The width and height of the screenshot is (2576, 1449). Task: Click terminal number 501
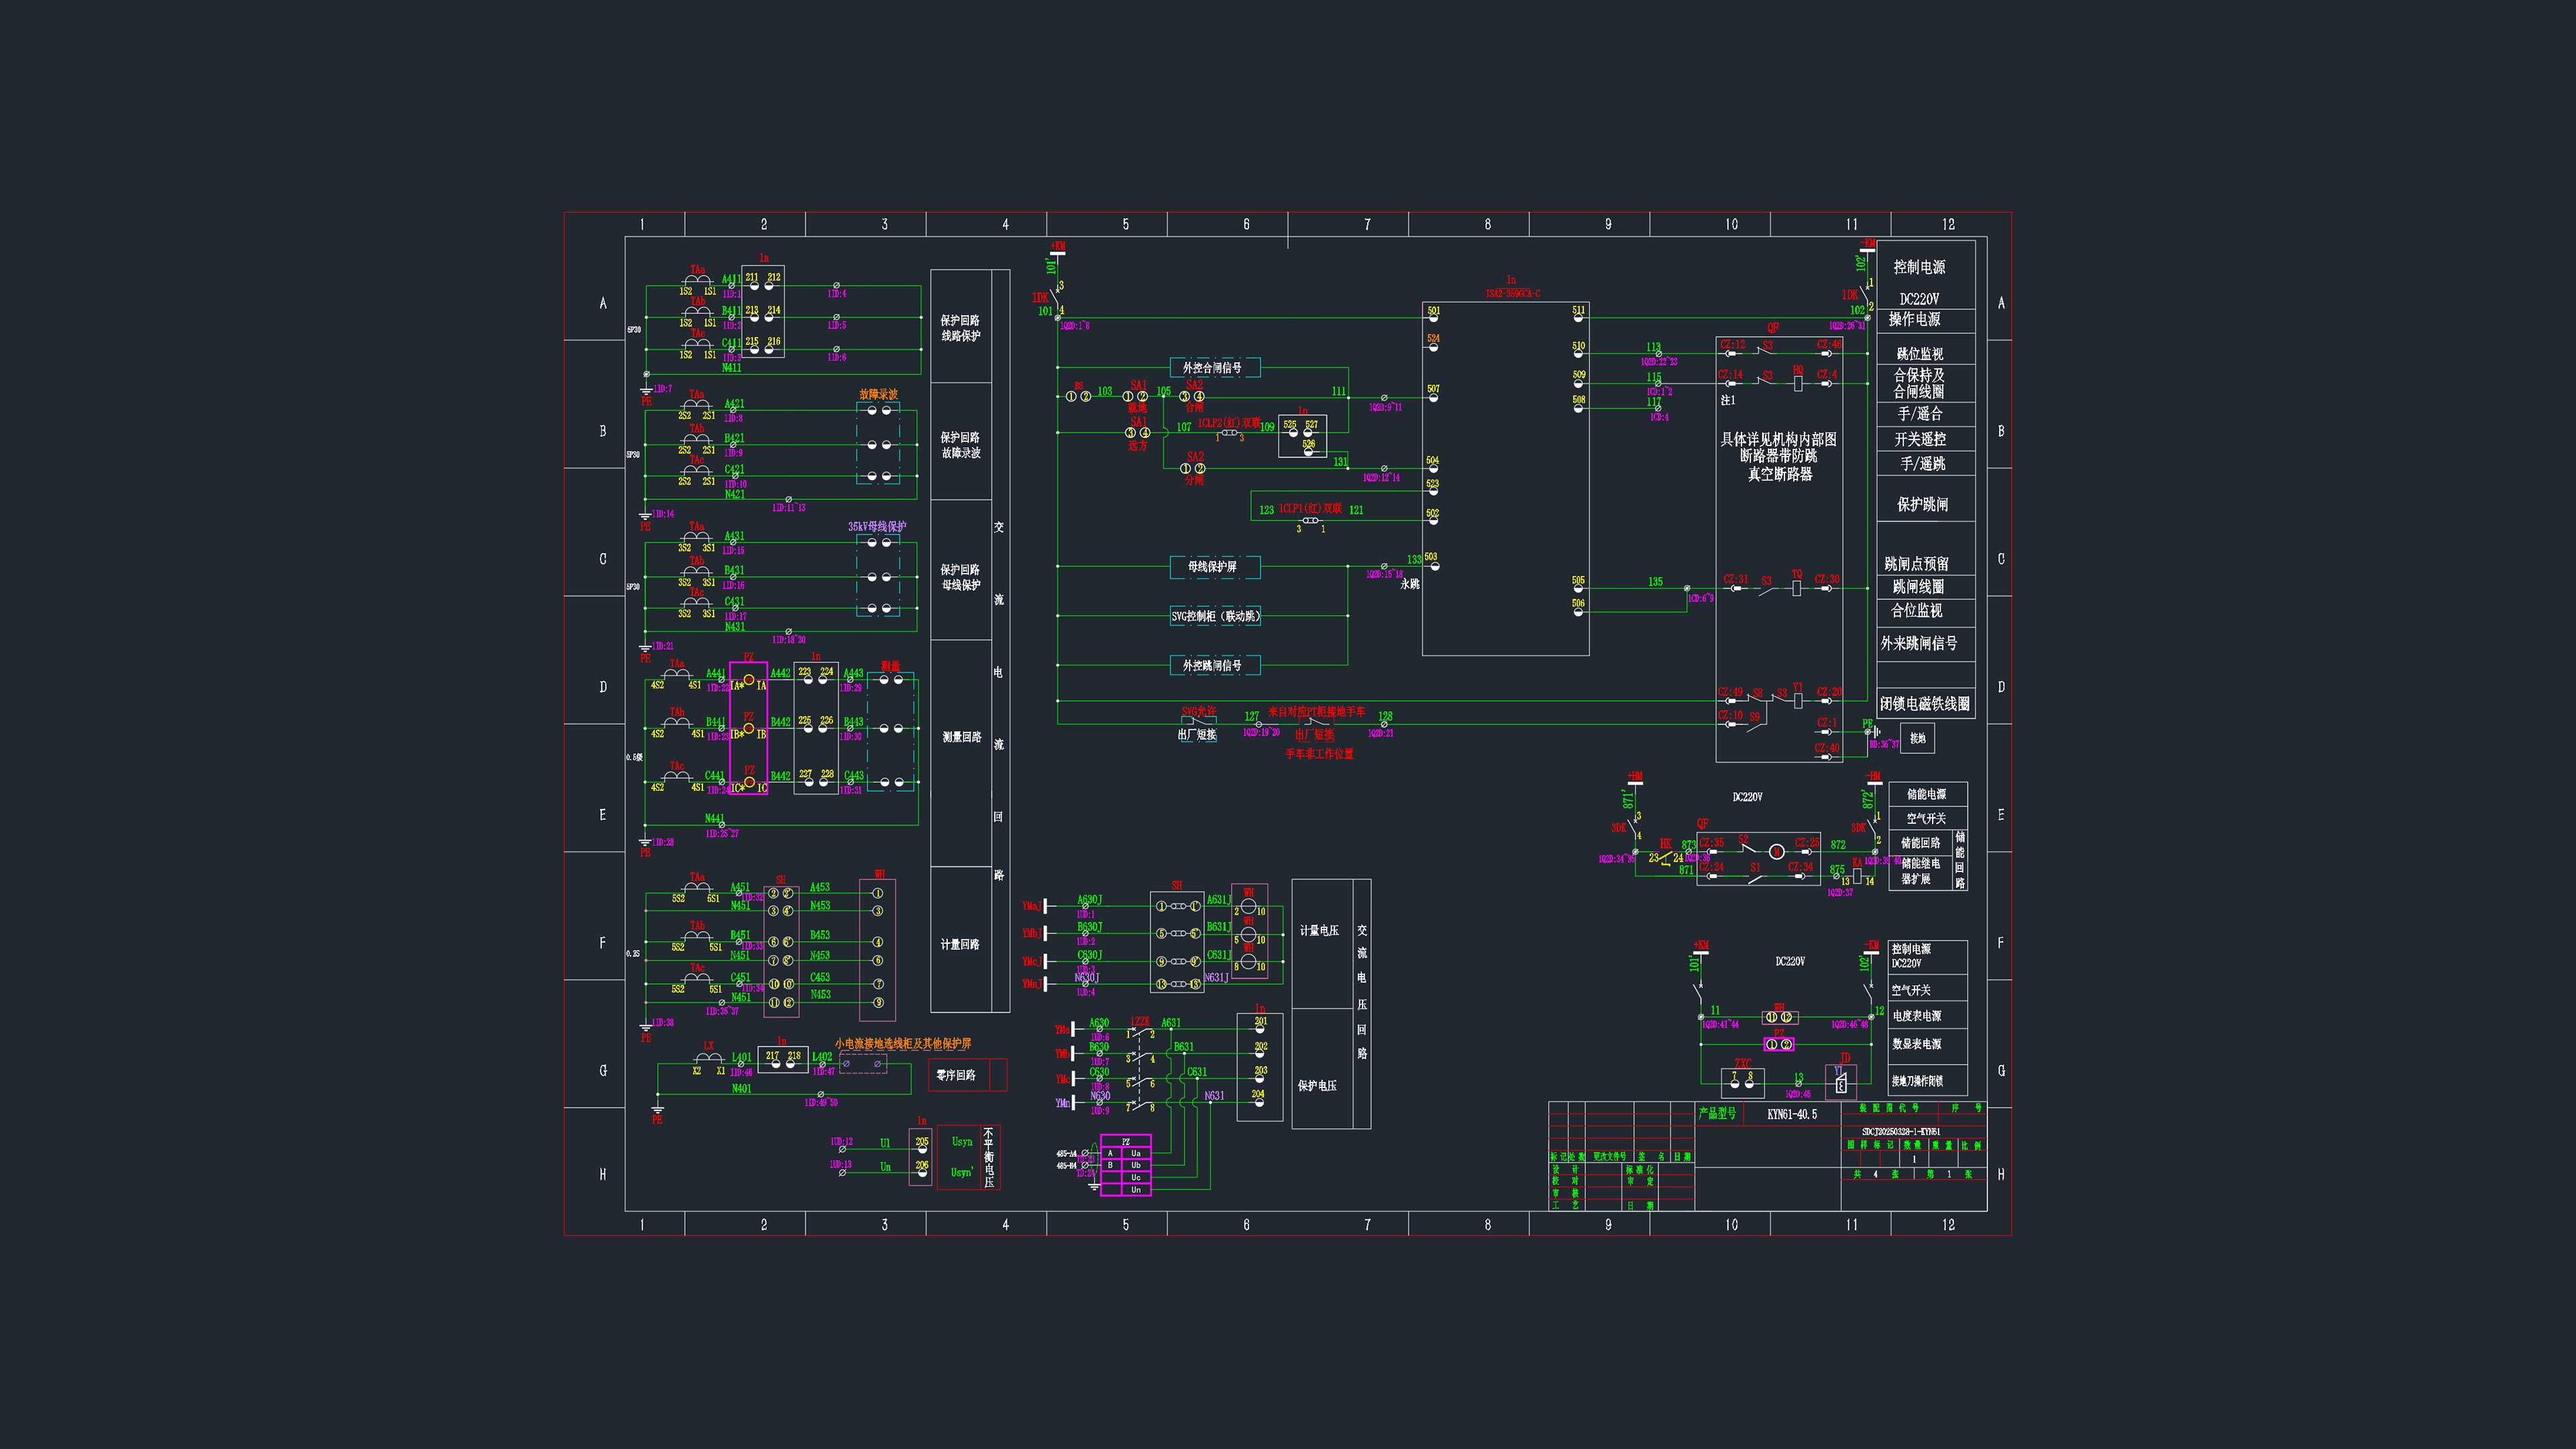click(1433, 311)
